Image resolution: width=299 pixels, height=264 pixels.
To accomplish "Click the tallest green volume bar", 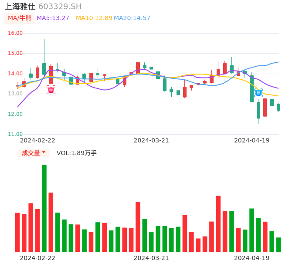I will (x=44, y=208).
